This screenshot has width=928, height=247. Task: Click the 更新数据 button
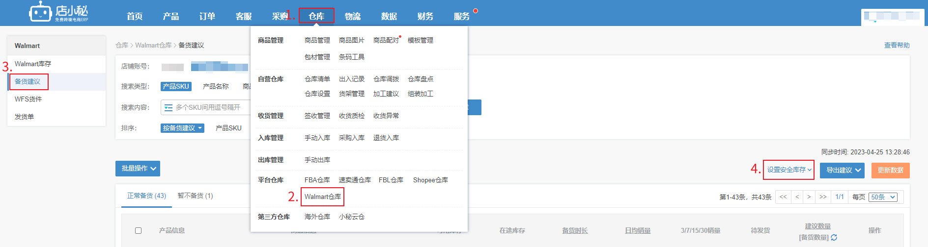[891, 170]
